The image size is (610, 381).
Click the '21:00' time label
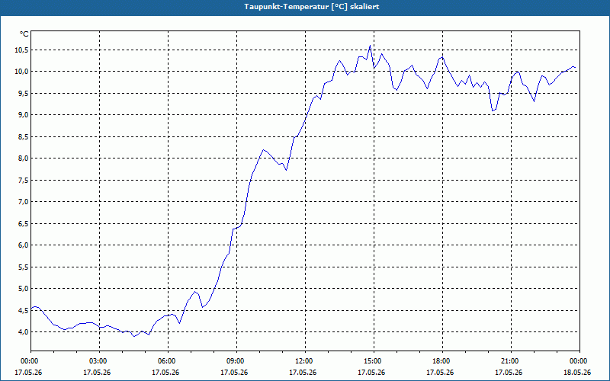click(x=511, y=361)
